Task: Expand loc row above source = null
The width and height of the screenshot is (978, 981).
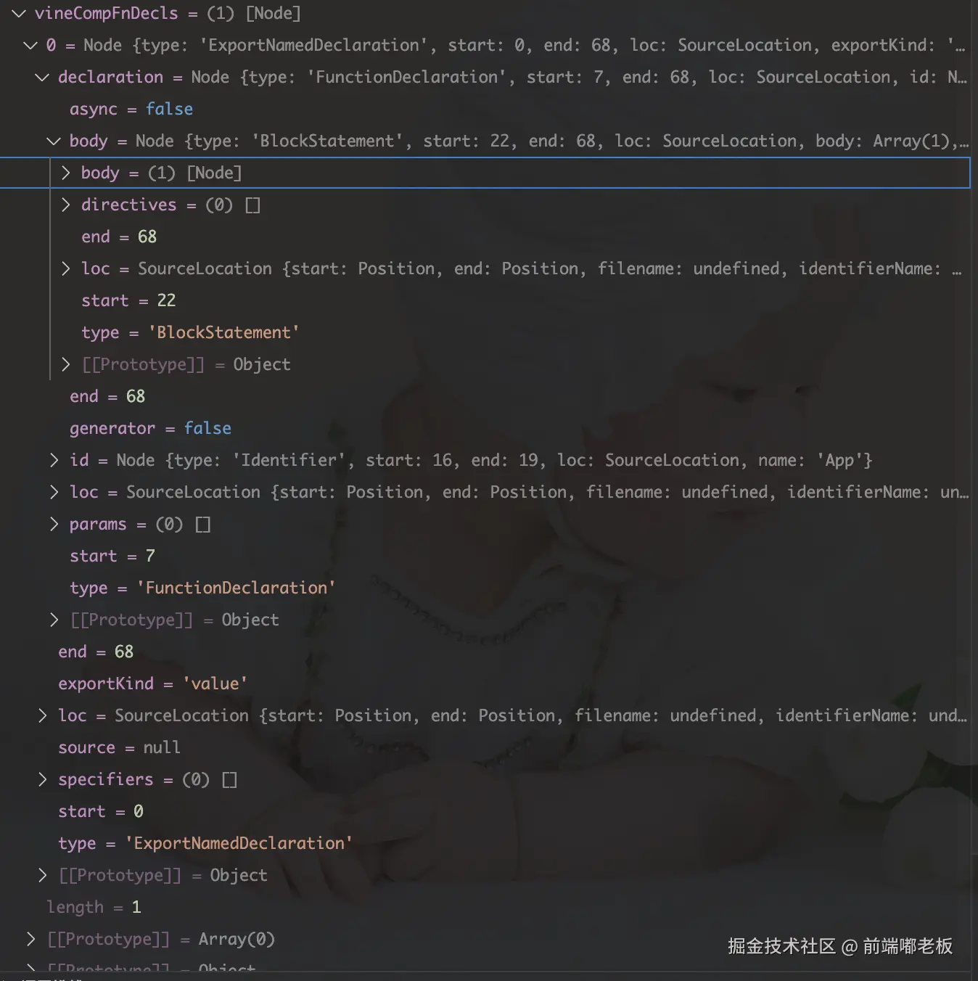Action: coord(42,715)
